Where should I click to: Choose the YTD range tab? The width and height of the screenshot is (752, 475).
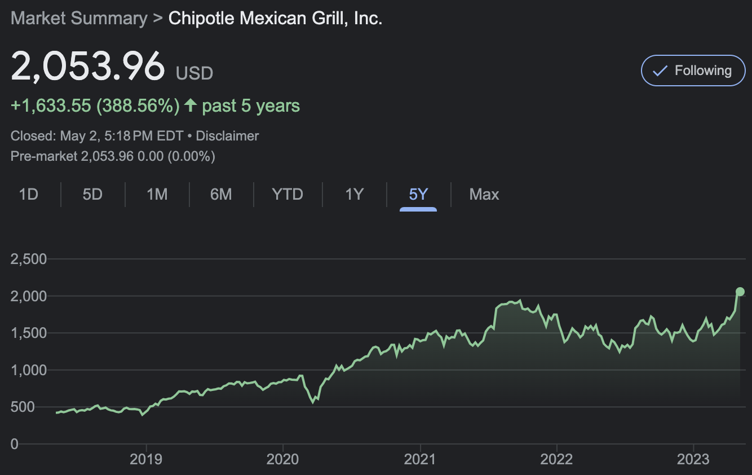tap(287, 195)
